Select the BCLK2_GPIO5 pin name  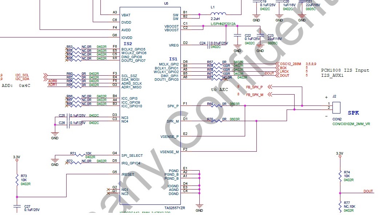133,49
